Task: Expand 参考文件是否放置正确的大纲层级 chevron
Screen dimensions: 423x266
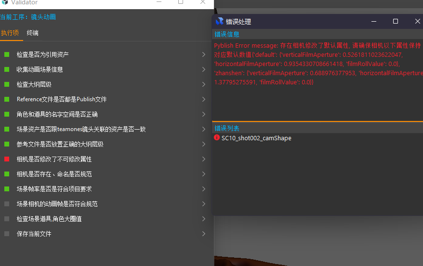Action: click(204, 144)
